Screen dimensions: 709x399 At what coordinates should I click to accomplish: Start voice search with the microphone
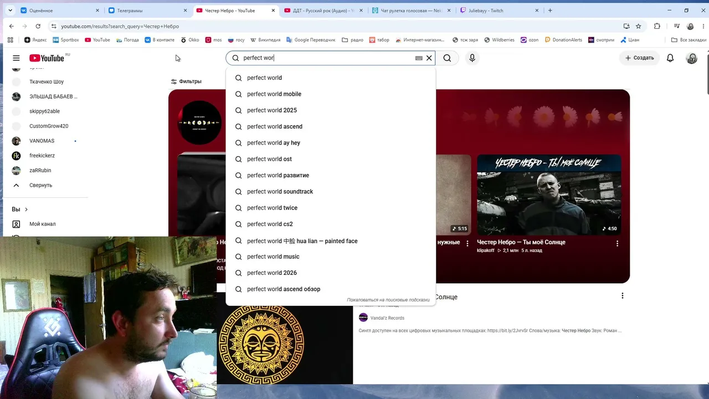pyautogui.click(x=472, y=58)
